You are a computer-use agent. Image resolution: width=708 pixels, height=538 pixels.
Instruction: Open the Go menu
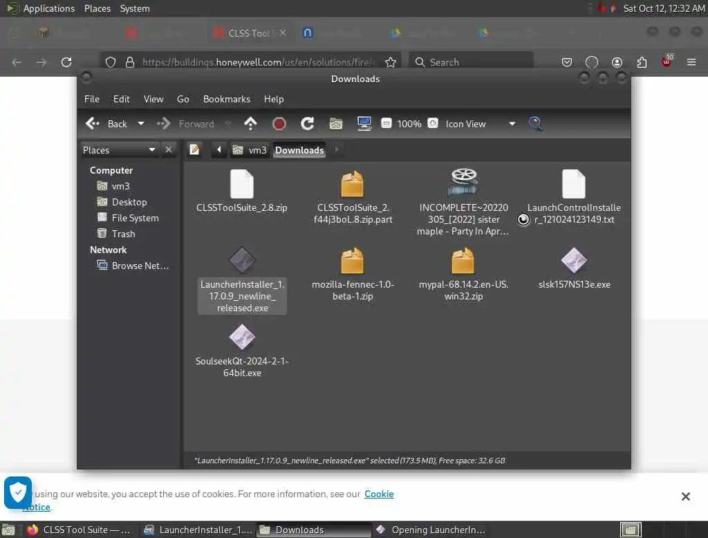pos(183,99)
